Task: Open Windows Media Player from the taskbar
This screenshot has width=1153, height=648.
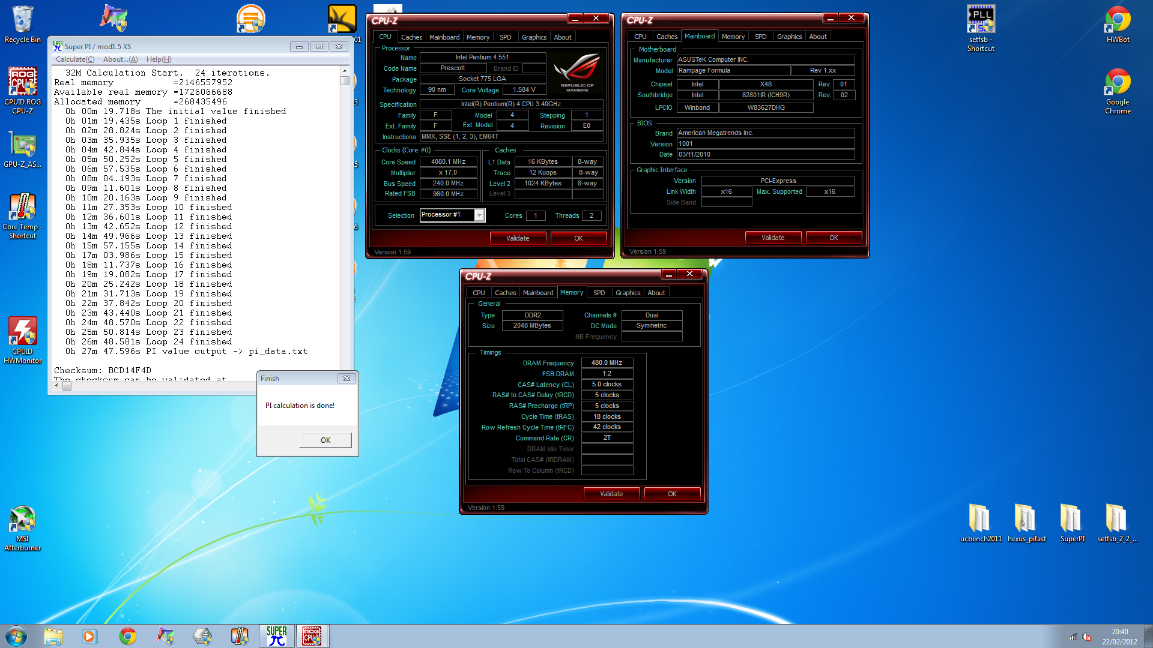Action: pos(90,636)
